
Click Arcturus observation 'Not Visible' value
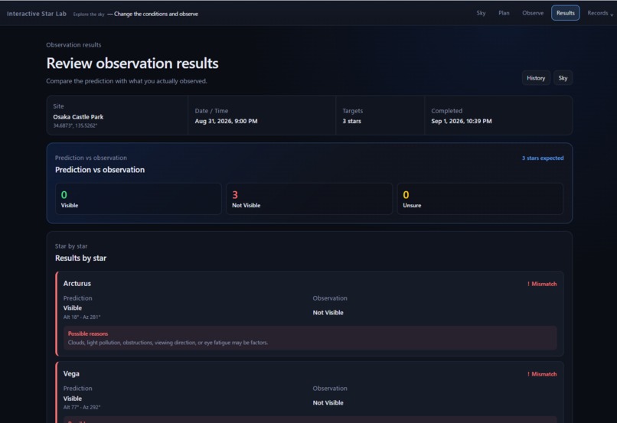coord(328,313)
